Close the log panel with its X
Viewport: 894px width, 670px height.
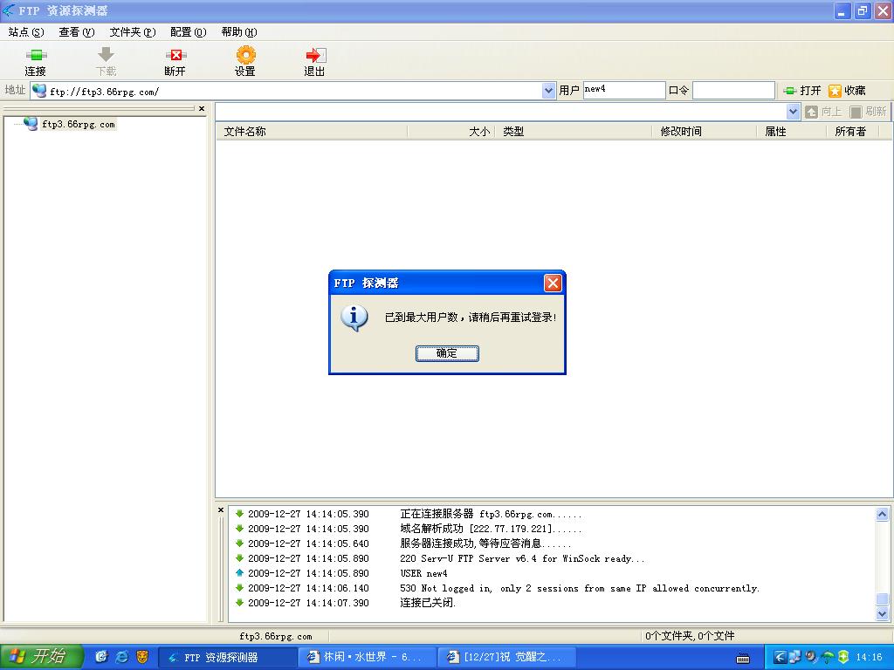pos(221,509)
